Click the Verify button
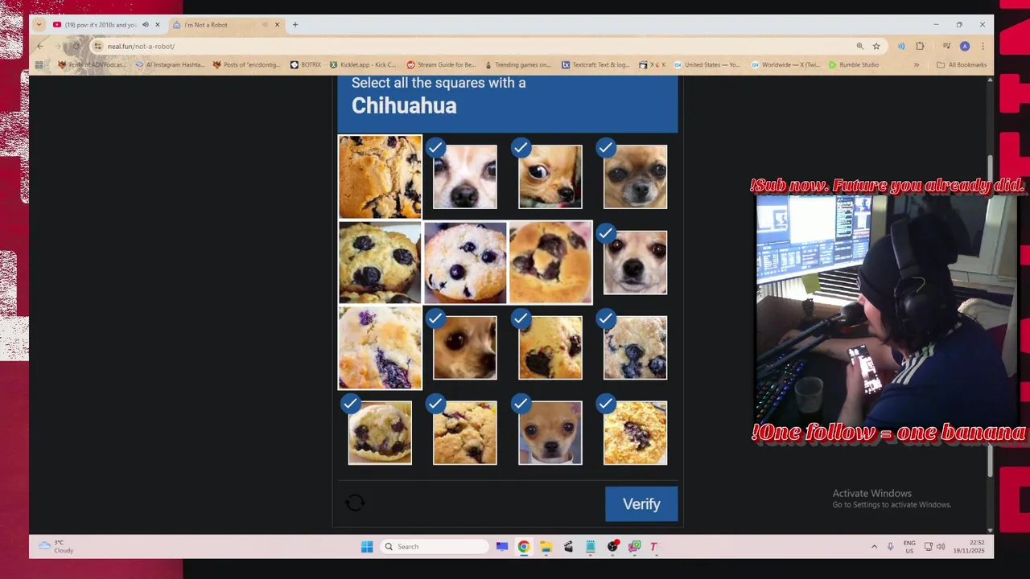Viewport: 1030px width, 579px height. tap(641, 504)
